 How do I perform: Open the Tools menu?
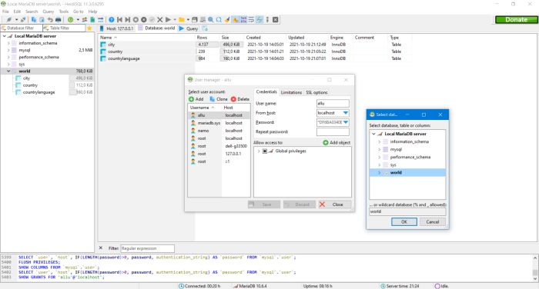(x=64, y=12)
